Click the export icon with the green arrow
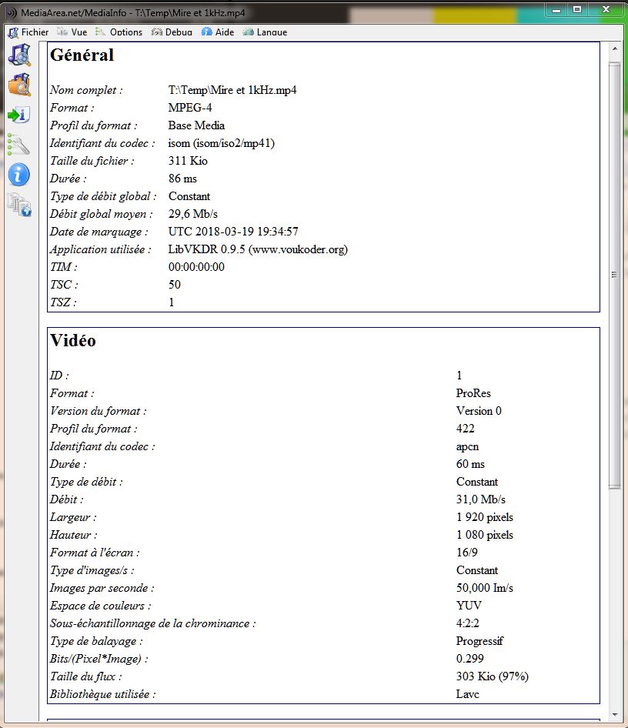Screen dimensions: 628x728 (19, 114)
